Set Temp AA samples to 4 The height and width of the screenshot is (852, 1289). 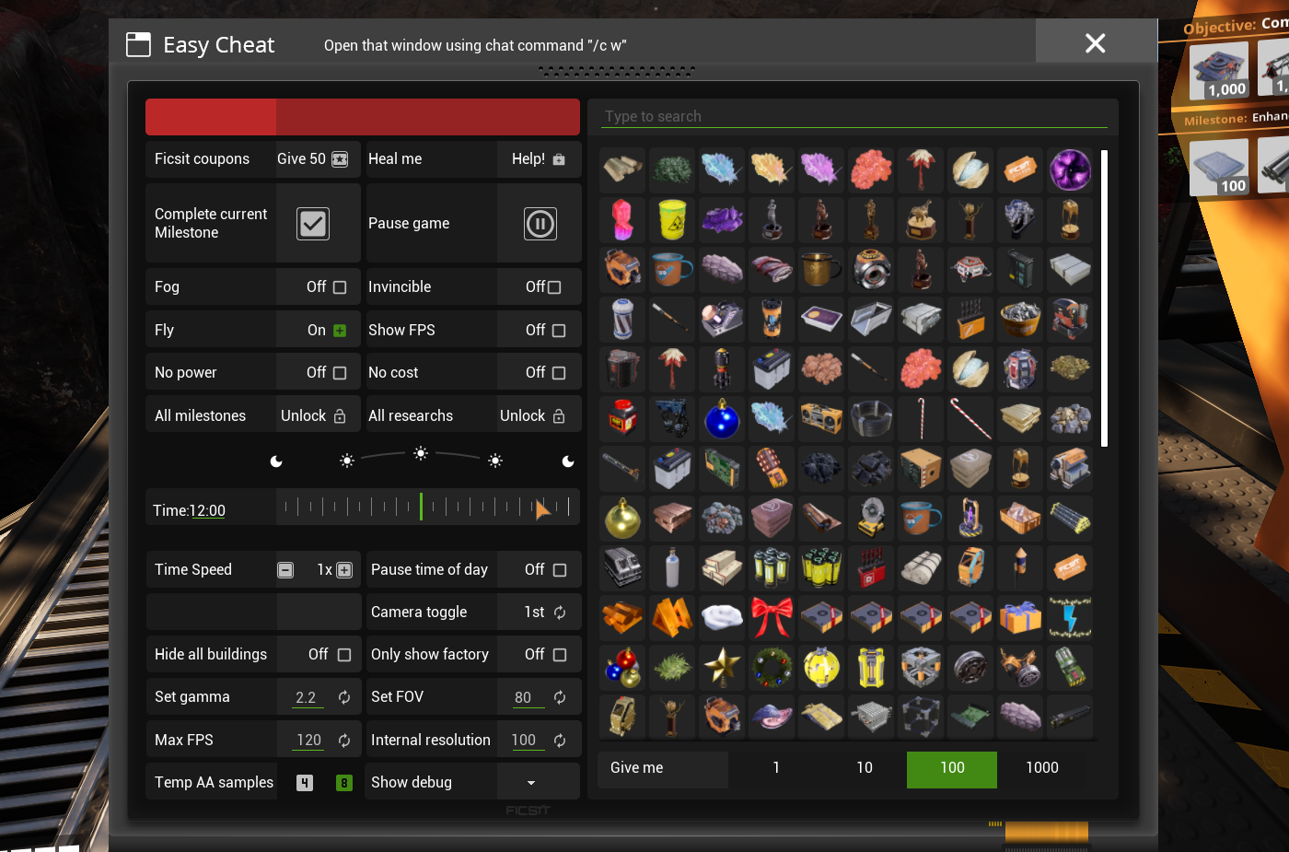pos(305,783)
